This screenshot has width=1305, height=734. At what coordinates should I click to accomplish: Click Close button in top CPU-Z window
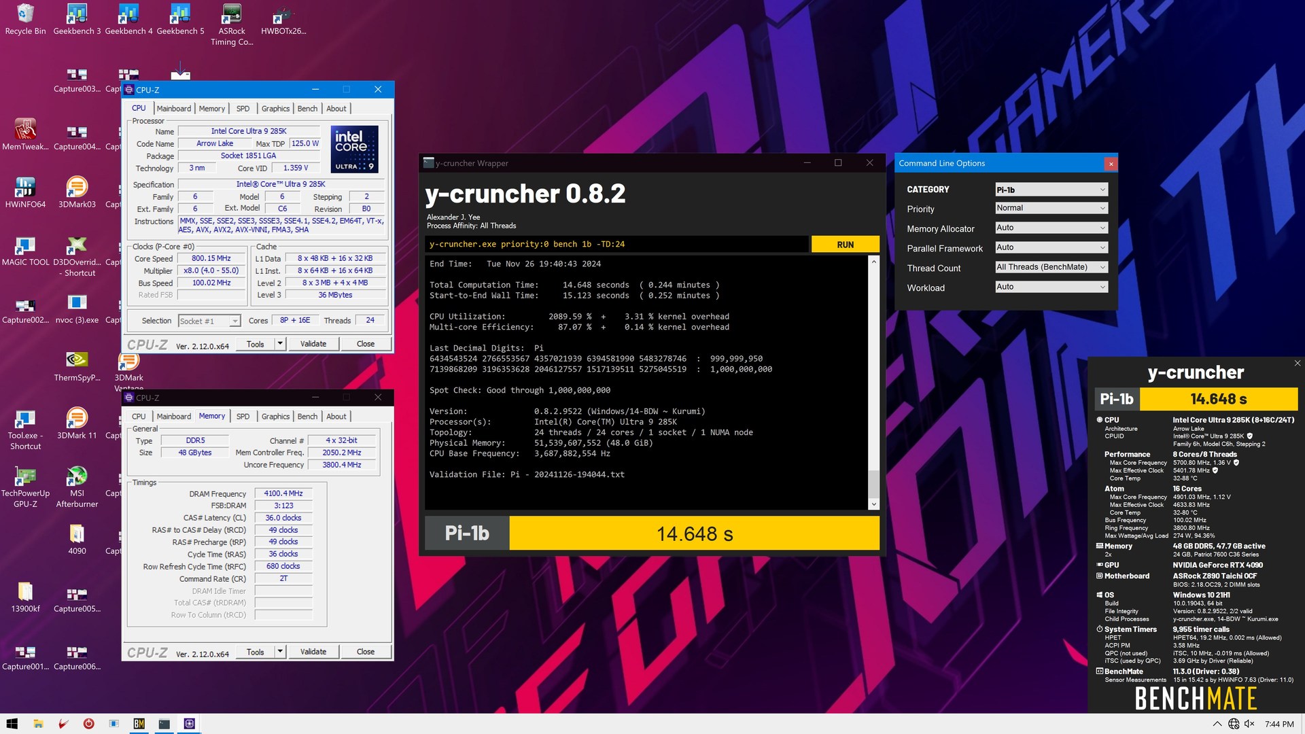point(366,344)
